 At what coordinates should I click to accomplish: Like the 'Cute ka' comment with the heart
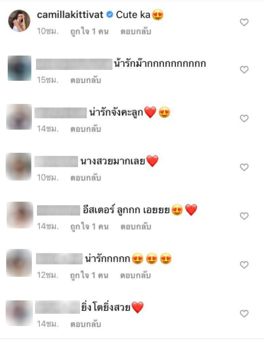click(x=244, y=22)
